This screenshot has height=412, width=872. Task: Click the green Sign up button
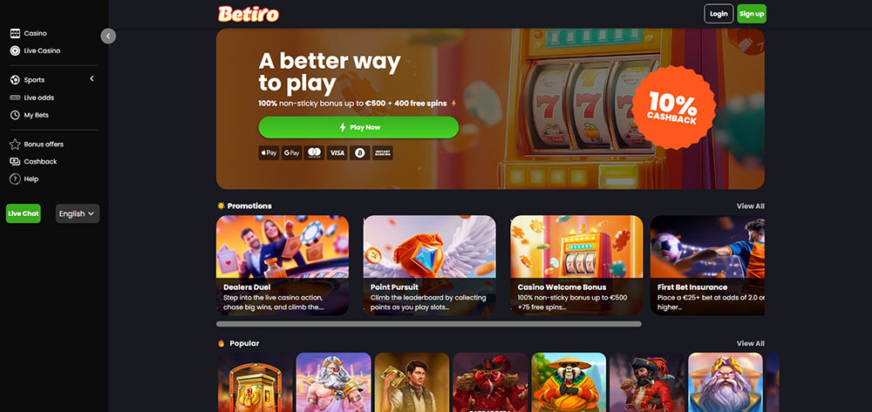[752, 14]
